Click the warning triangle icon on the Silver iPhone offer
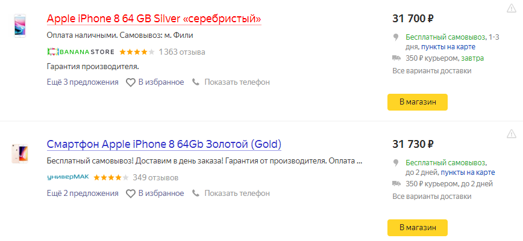Viewport: 523px width, 241px height. click(512, 8)
